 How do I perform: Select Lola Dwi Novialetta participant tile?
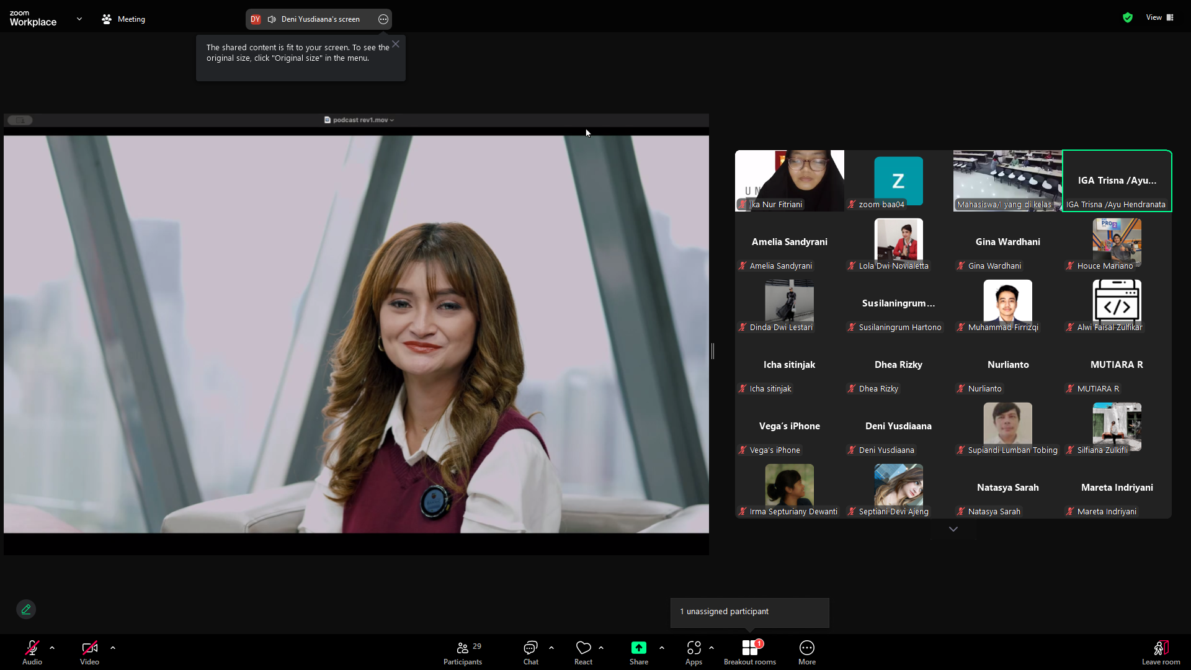(899, 242)
